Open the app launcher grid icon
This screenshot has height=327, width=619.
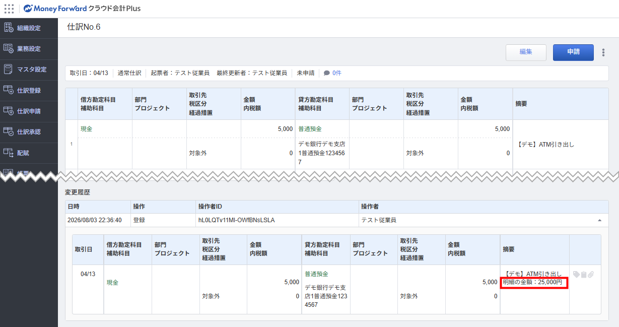click(9, 9)
